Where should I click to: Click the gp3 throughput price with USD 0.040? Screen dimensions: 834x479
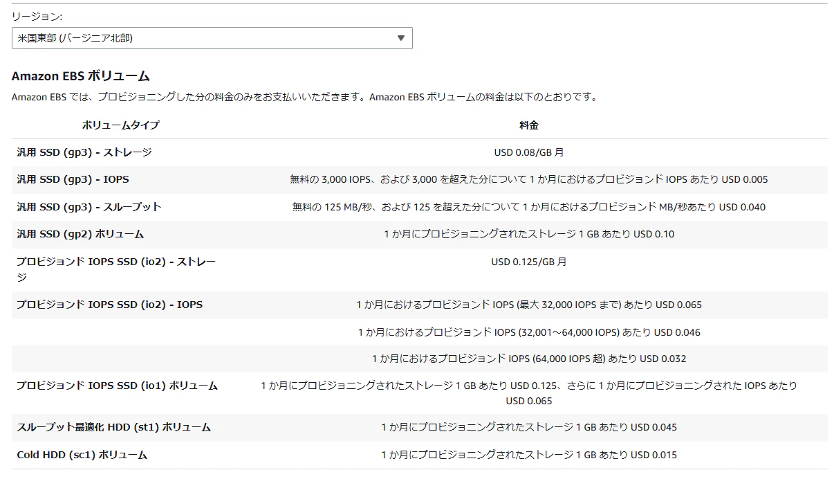[529, 207]
